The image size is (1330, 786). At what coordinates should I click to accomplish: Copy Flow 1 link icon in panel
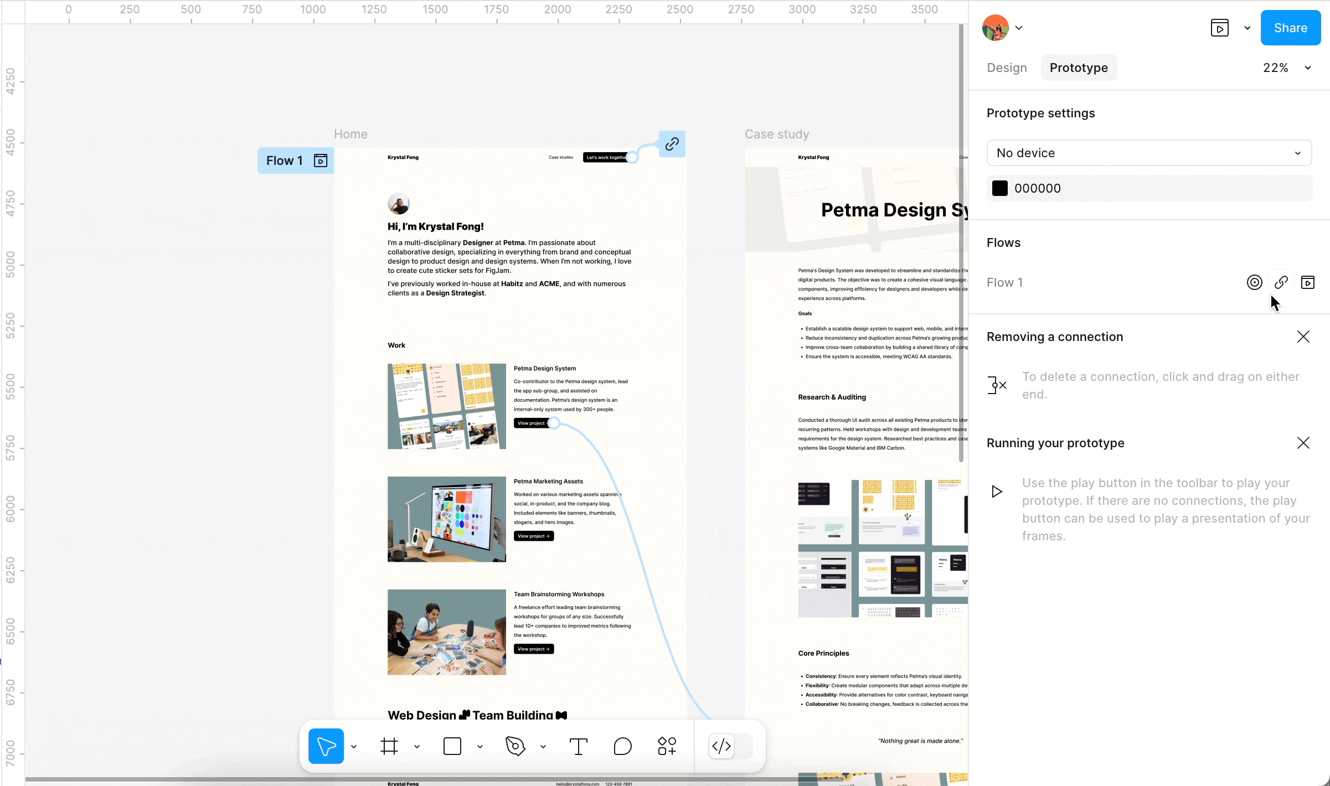1281,282
